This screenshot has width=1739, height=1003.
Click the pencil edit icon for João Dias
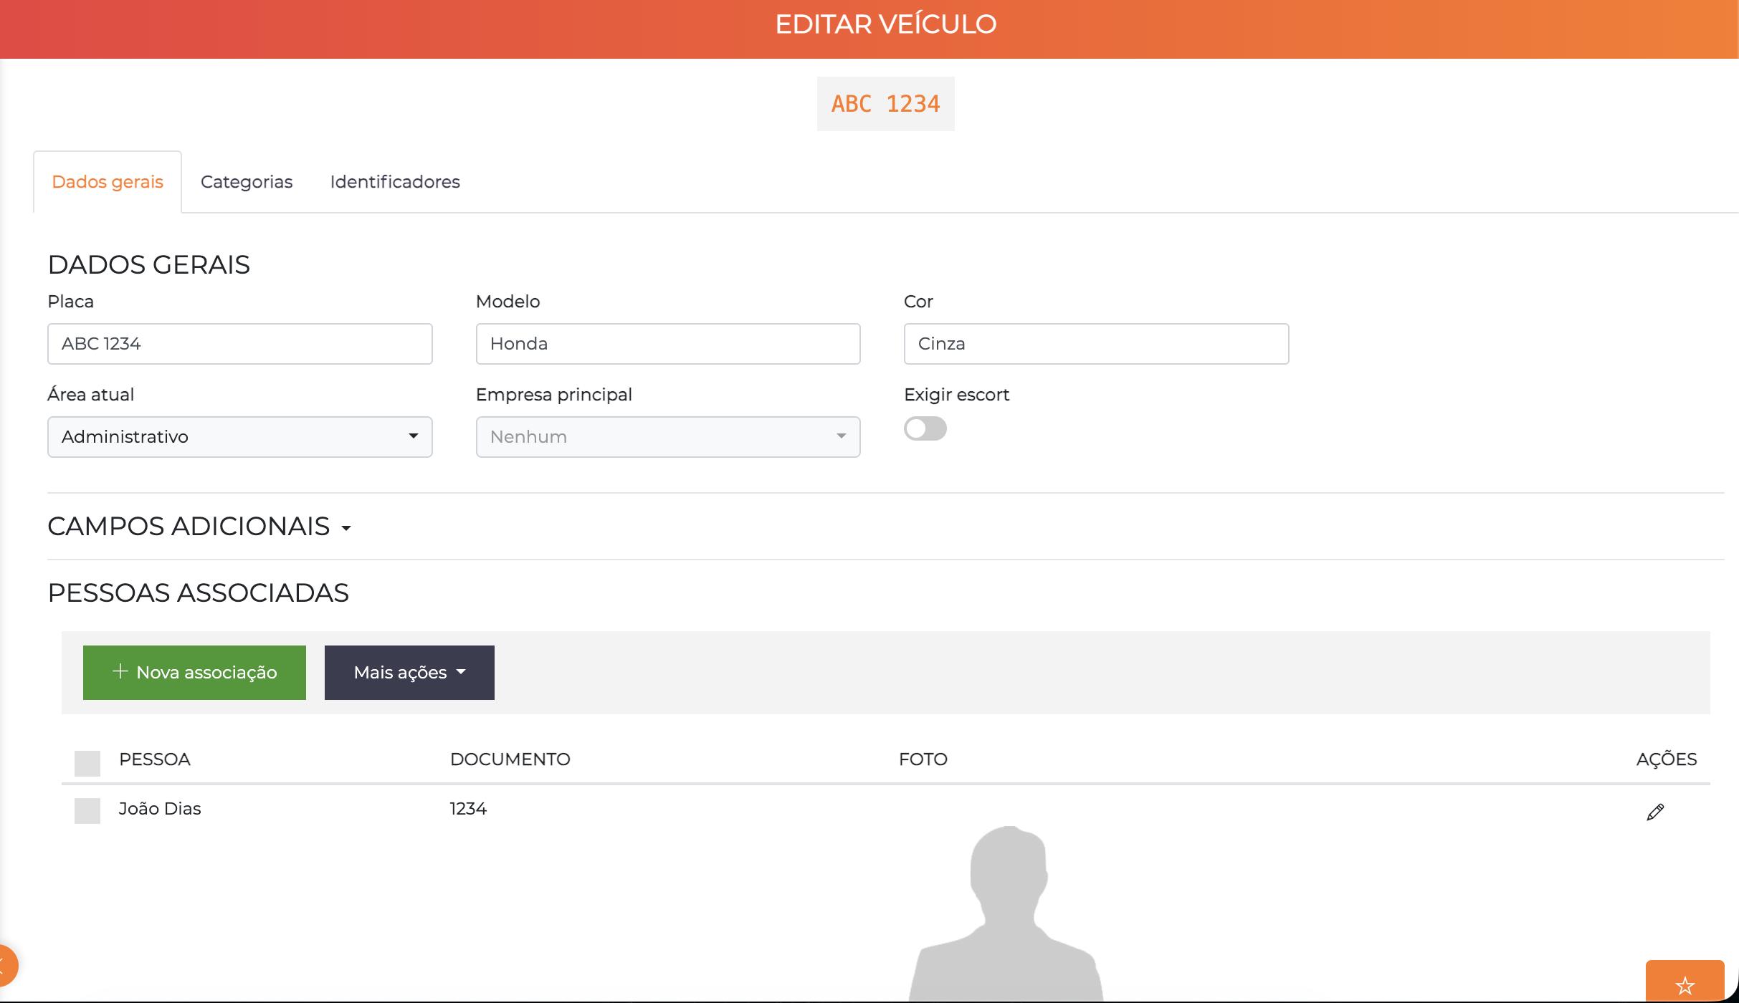(x=1654, y=812)
